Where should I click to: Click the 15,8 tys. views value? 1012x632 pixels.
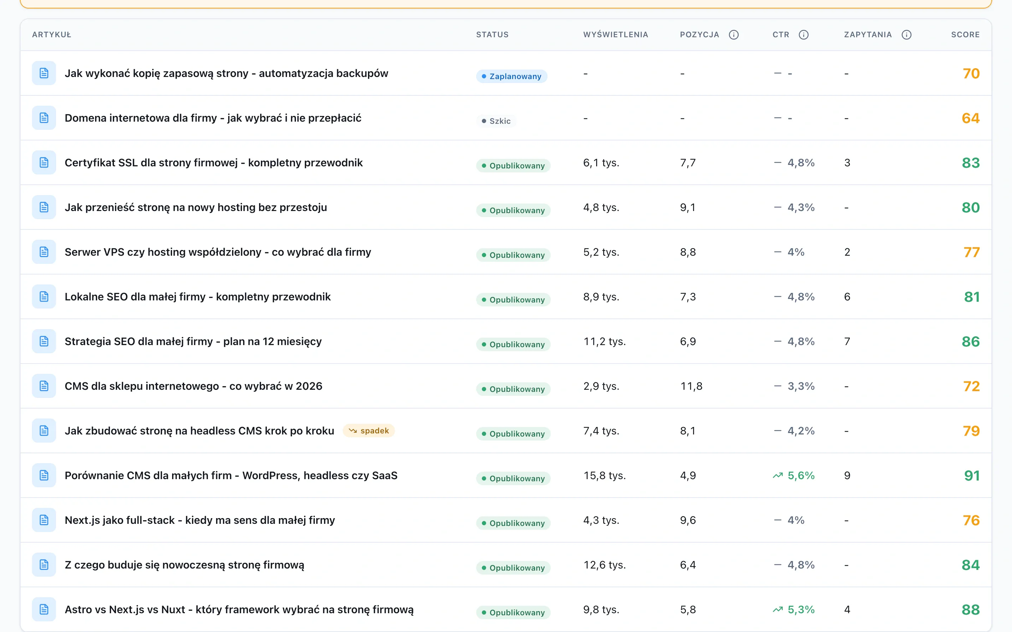tap(605, 475)
